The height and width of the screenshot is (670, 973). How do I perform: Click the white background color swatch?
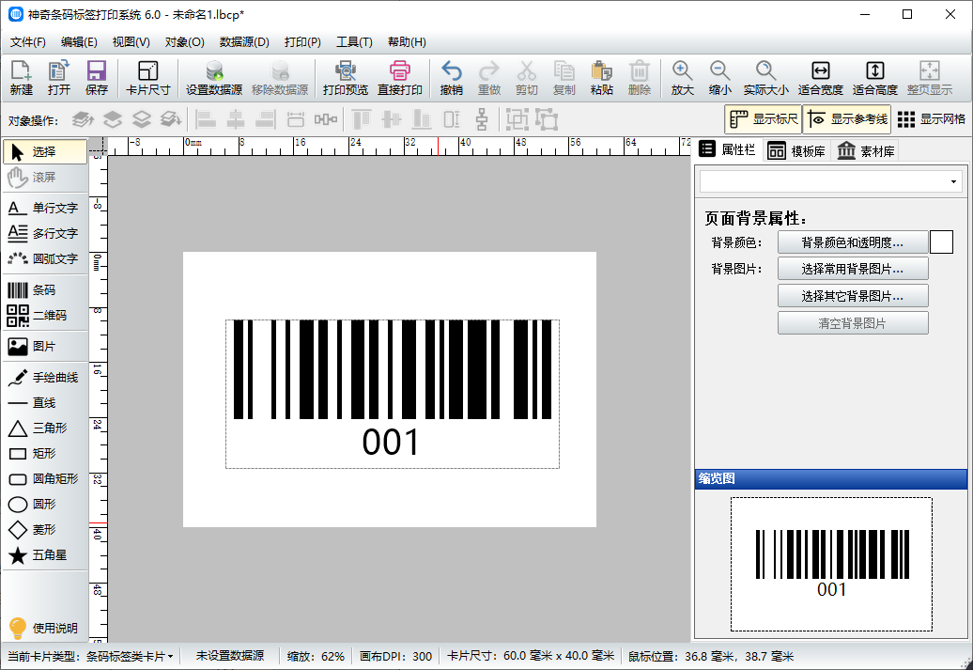[x=941, y=242]
